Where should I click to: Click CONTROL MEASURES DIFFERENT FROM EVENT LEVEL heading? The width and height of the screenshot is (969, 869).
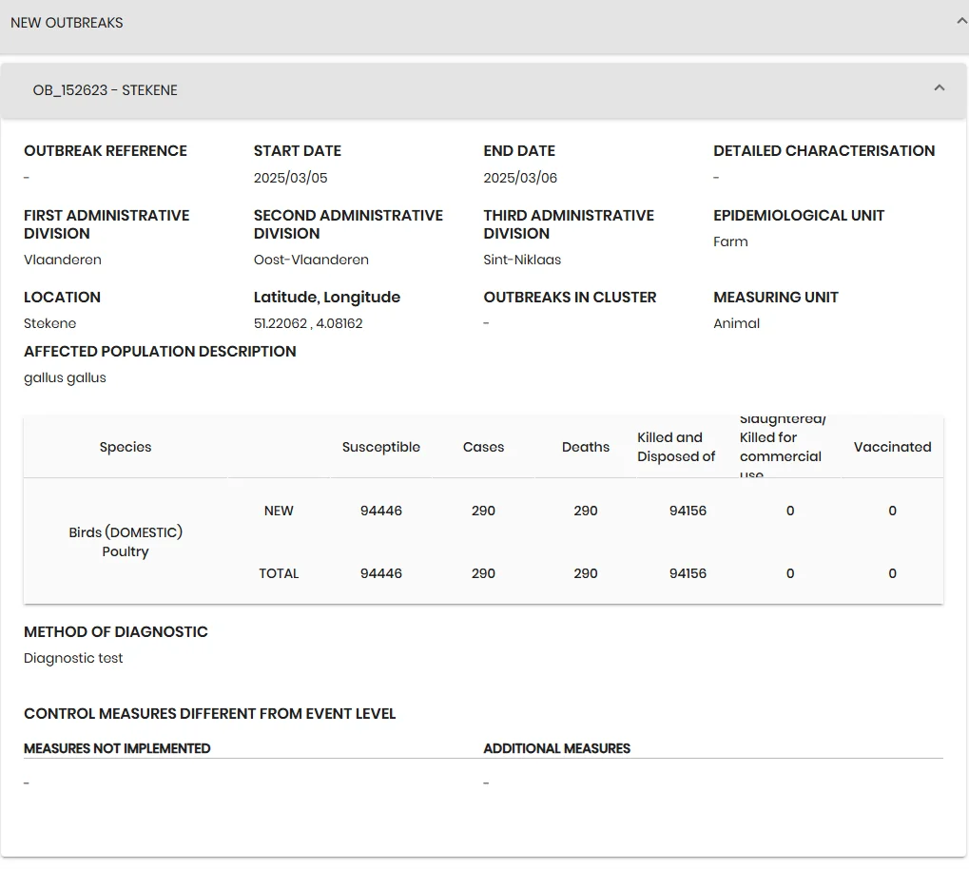tap(209, 714)
